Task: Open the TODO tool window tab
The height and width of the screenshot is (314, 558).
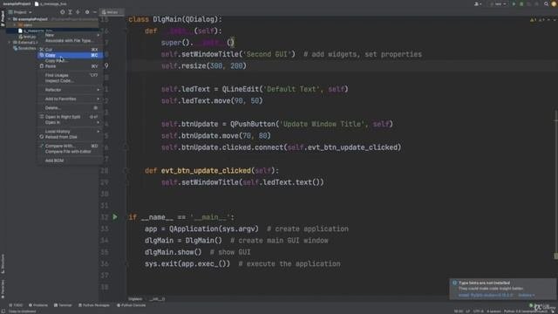Action: coord(16,305)
